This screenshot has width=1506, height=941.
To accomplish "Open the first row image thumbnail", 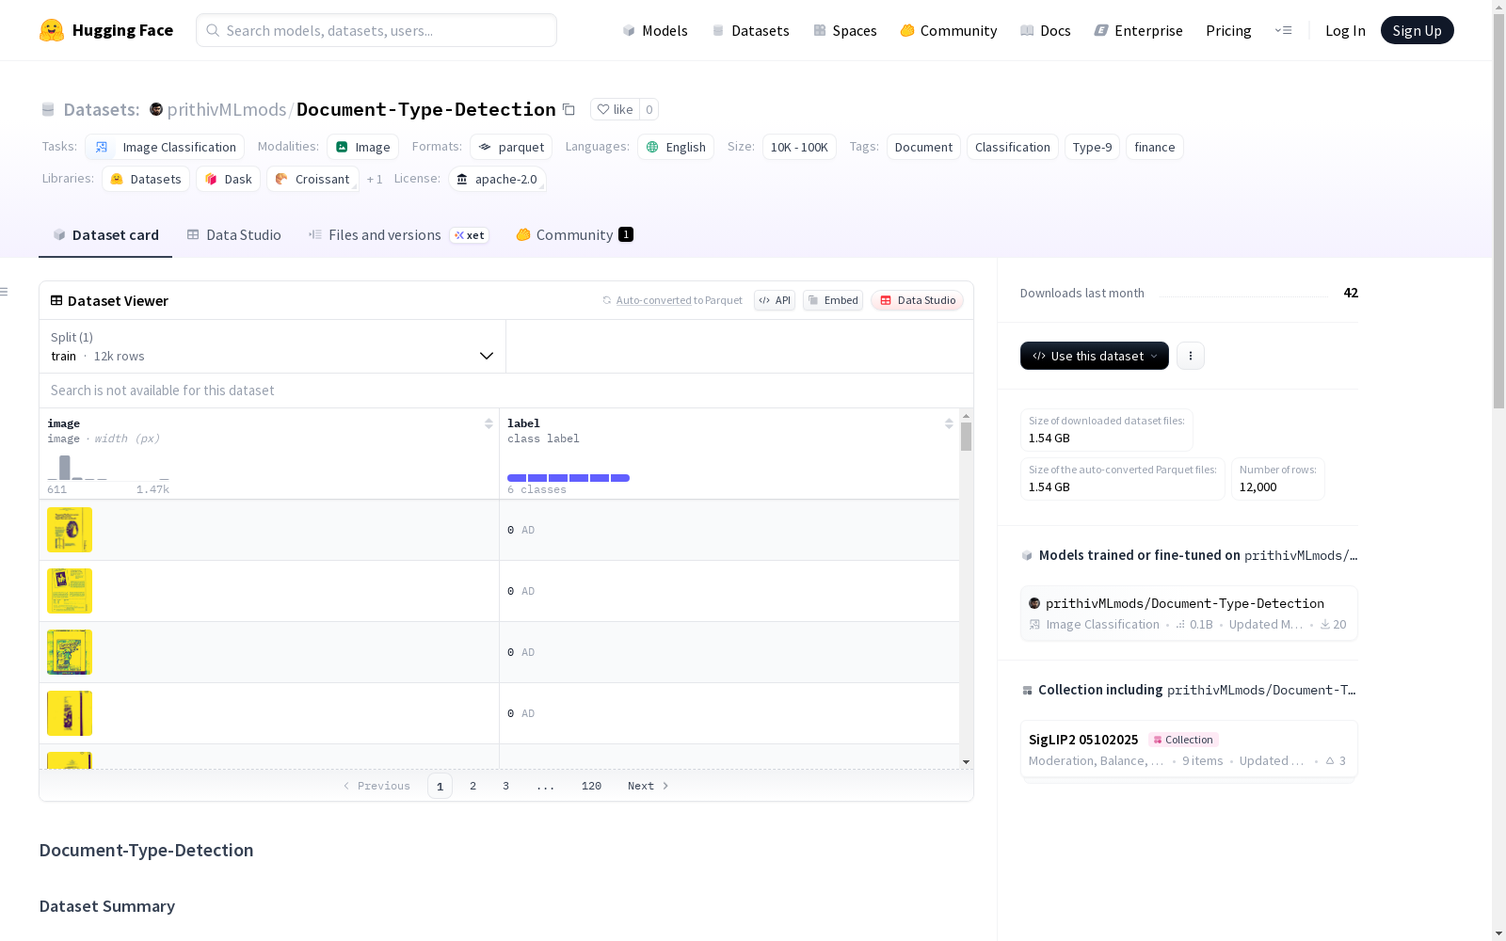I will [70, 530].
